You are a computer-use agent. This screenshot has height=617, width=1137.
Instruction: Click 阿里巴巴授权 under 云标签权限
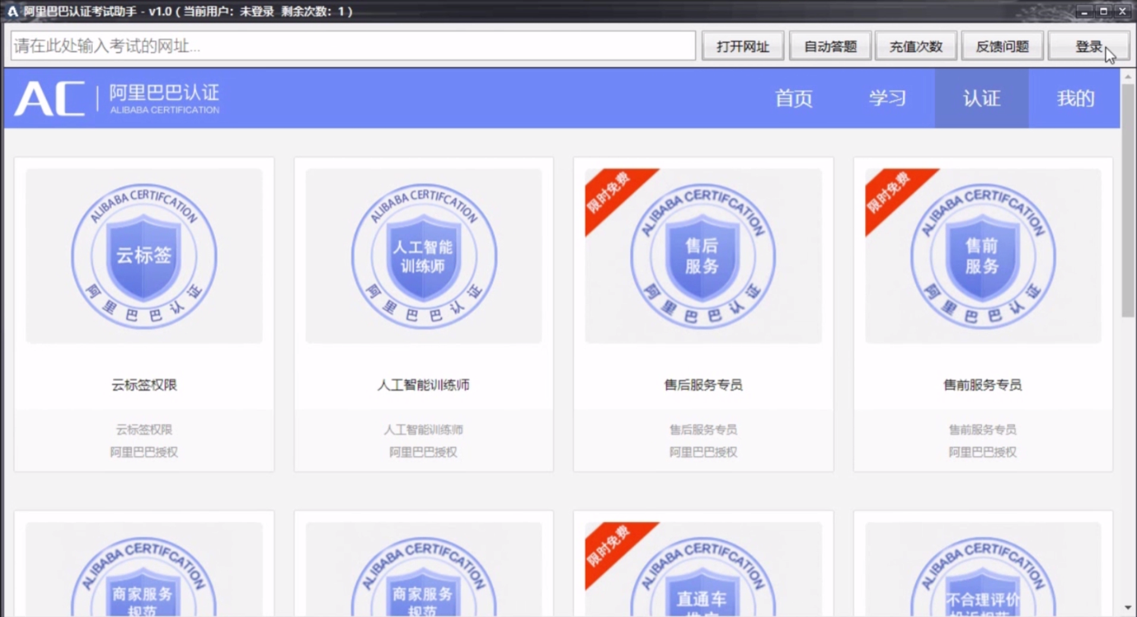[144, 452]
